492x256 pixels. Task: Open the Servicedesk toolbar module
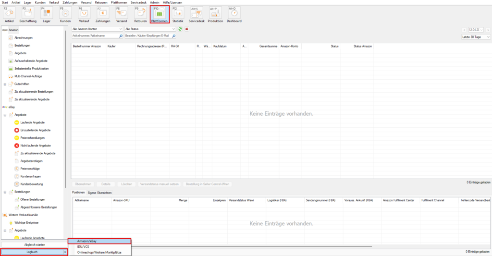coord(197,15)
